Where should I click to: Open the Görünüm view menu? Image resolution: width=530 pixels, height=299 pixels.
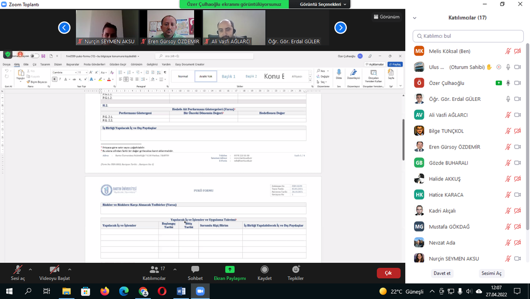click(x=386, y=17)
